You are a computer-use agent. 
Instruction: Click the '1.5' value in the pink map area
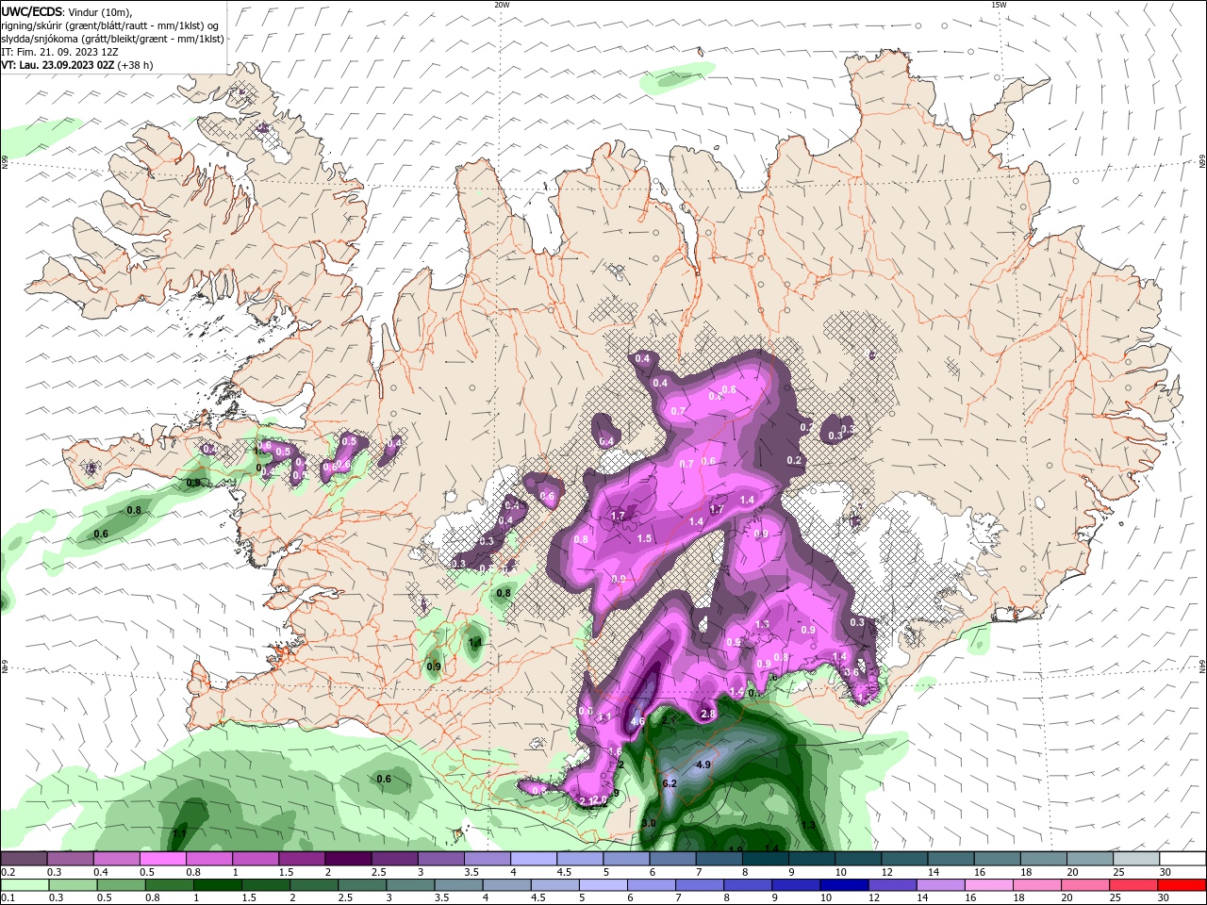(x=645, y=538)
